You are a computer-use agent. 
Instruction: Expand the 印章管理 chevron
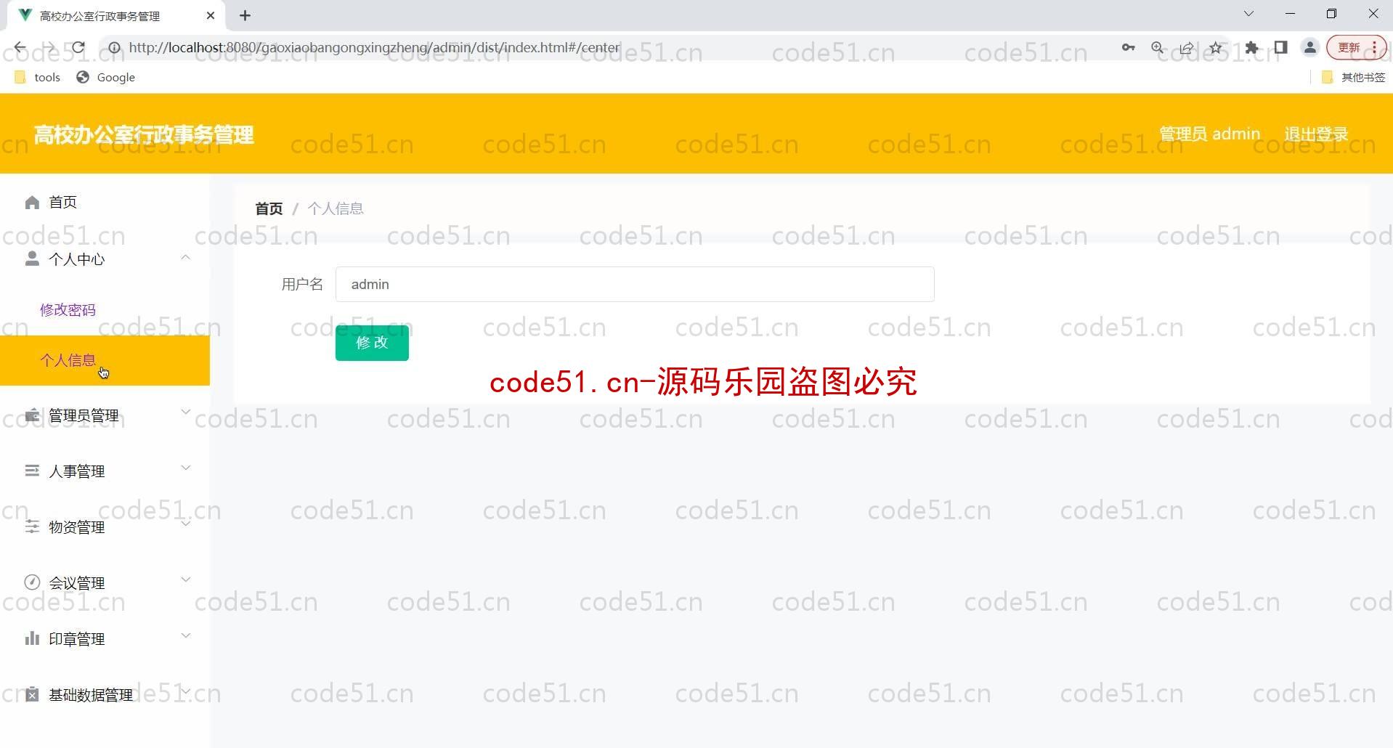point(186,635)
